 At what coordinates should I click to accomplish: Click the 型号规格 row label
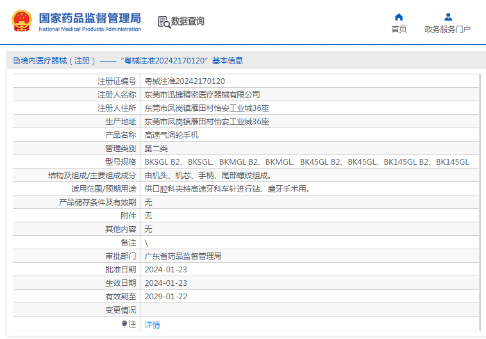[121, 162]
